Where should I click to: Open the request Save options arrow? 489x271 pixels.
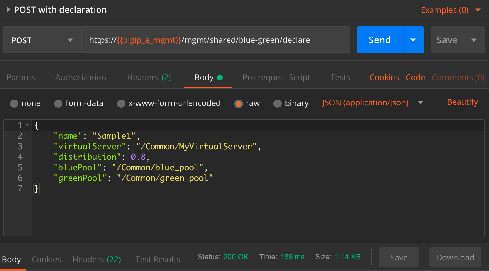pos(474,40)
